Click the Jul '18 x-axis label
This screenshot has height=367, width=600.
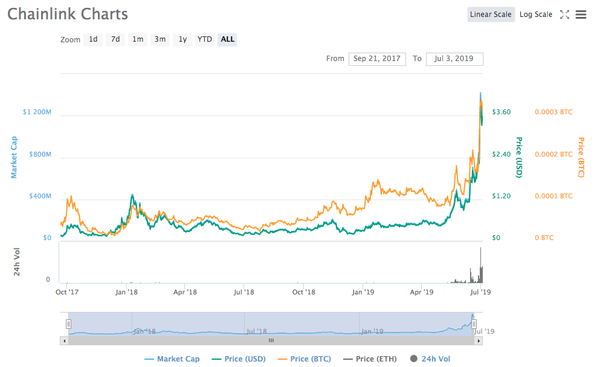[244, 292]
